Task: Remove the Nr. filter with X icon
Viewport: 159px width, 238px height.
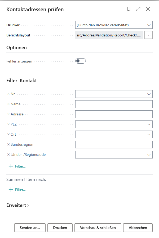Action: click(8, 94)
